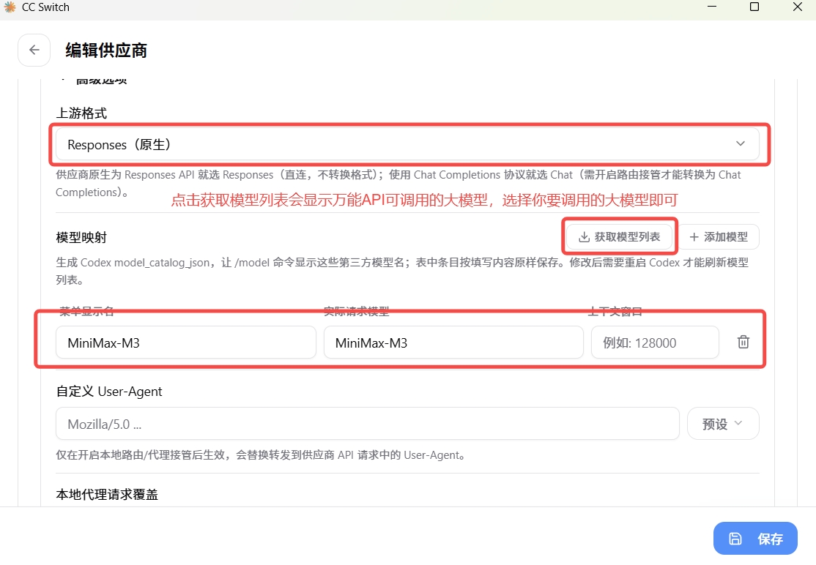
Task: Click the 上游格式 label
Action: [81, 113]
